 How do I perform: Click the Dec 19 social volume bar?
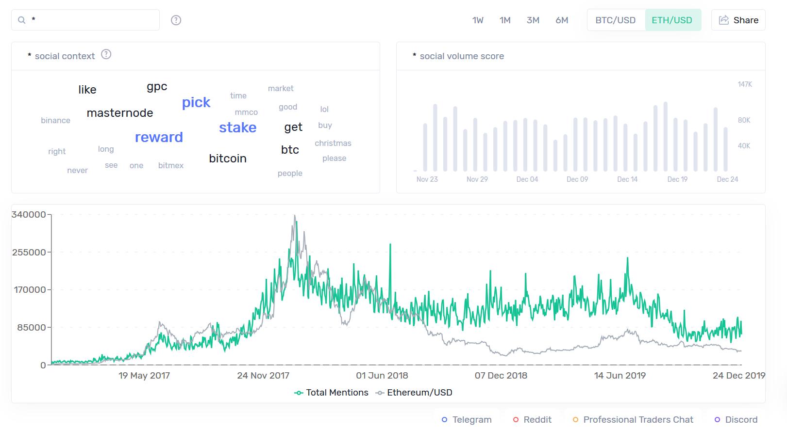click(675, 144)
